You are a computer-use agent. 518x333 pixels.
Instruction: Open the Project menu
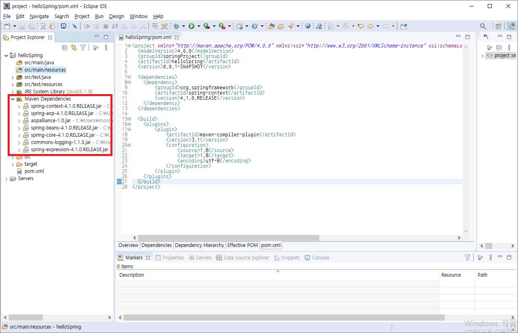point(82,16)
